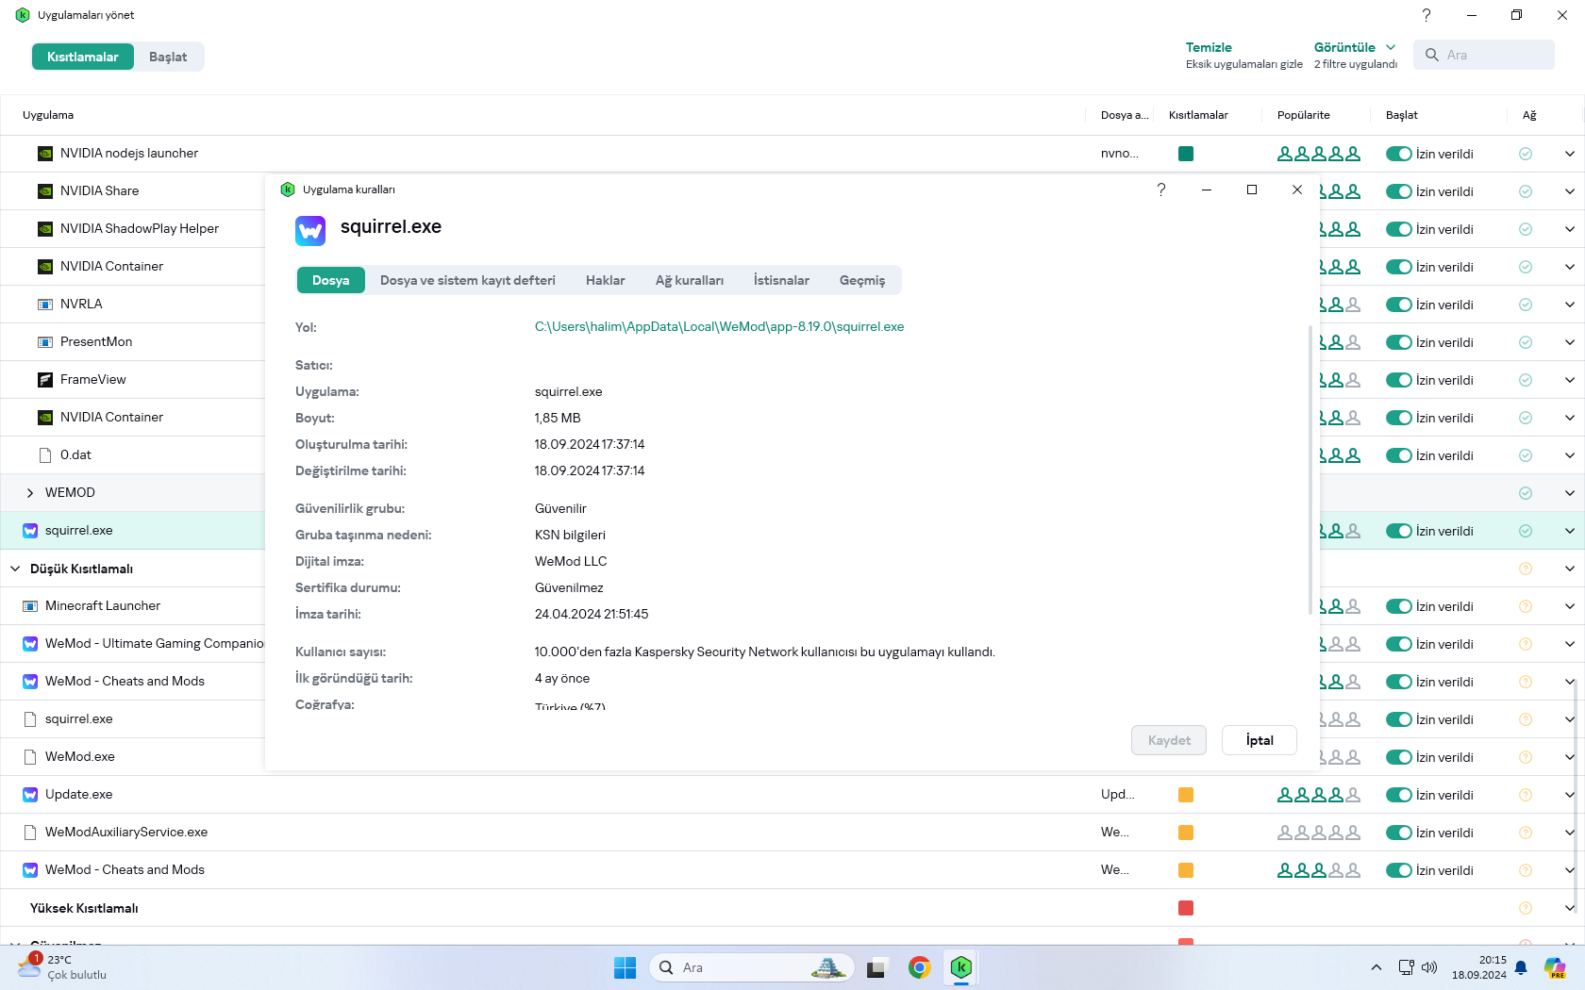
Task: Click the Ara search field in Uygulamaları yönet
Action: click(x=1484, y=55)
